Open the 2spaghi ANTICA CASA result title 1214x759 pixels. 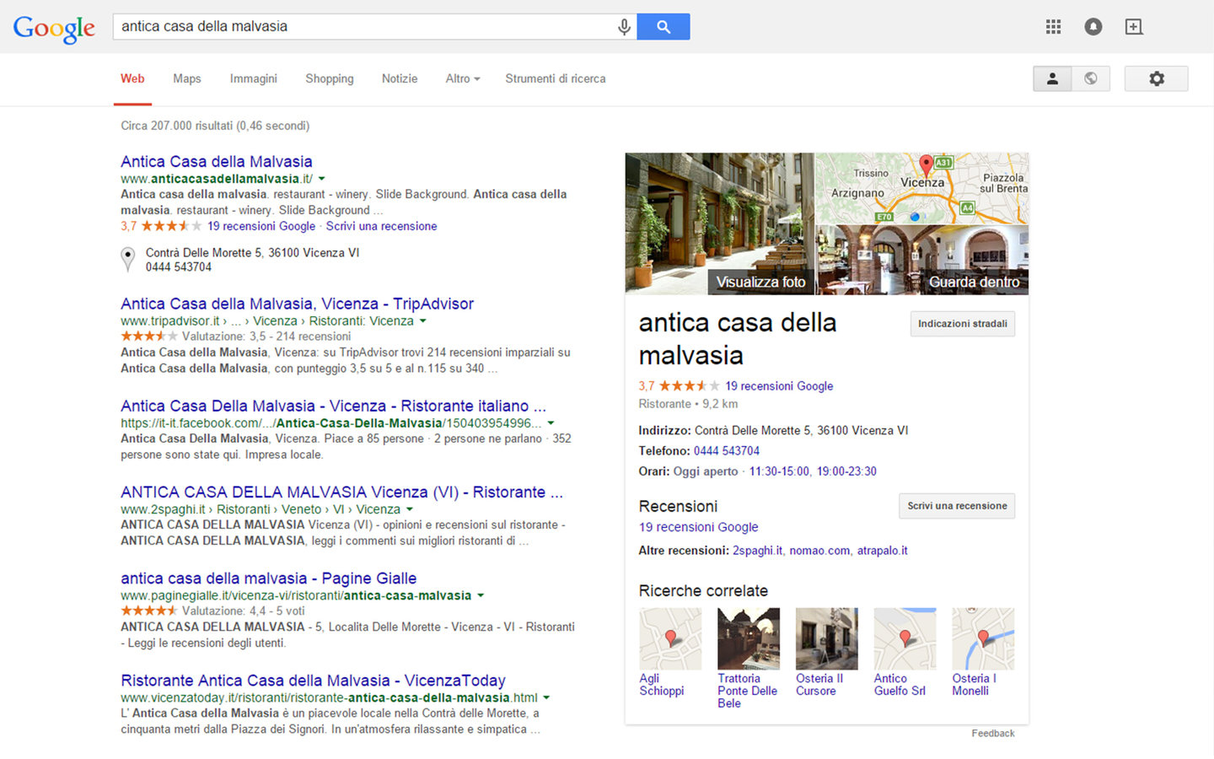pos(341,492)
